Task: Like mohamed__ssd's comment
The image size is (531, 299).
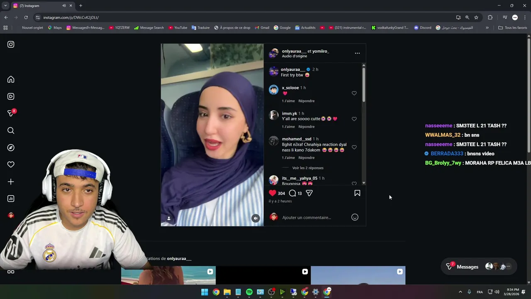Action: tap(354, 147)
